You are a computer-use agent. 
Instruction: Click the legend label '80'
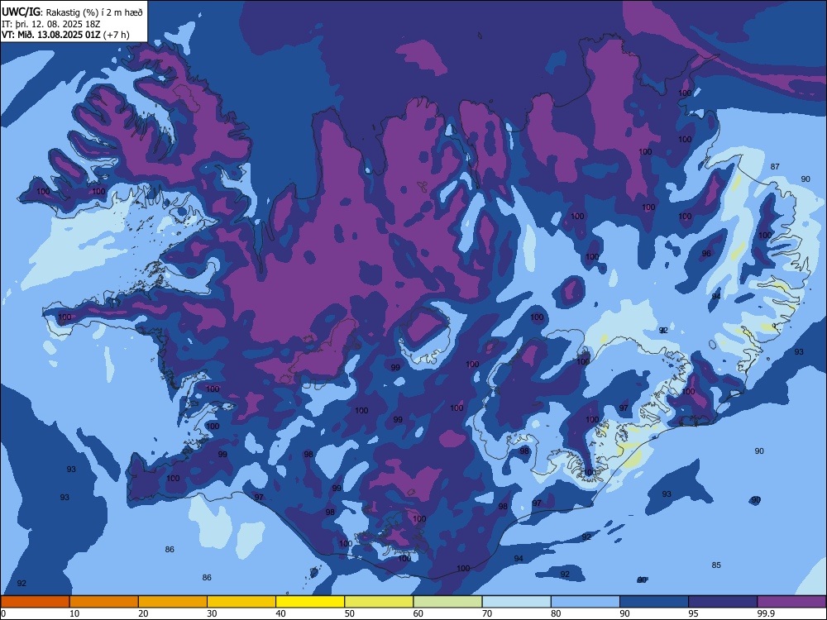click(556, 613)
